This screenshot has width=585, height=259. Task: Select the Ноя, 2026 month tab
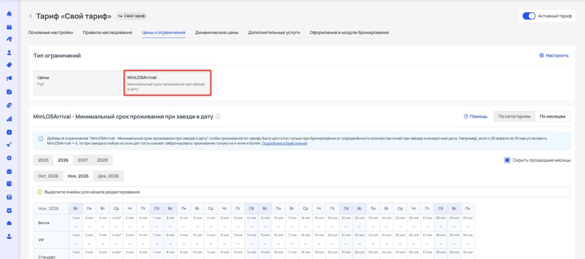click(78, 176)
